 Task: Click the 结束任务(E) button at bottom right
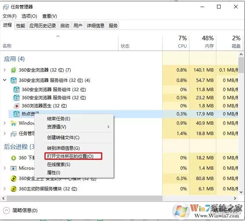[225, 210]
